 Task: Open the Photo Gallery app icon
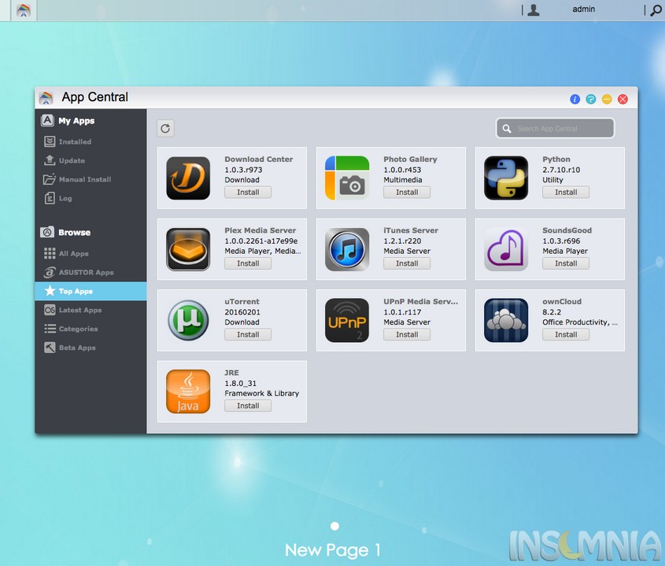click(x=347, y=178)
